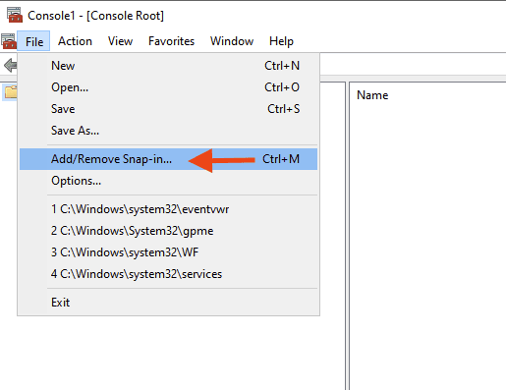The image size is (506, 390).
Task: Open the View menu
Action: pos(120,41)
